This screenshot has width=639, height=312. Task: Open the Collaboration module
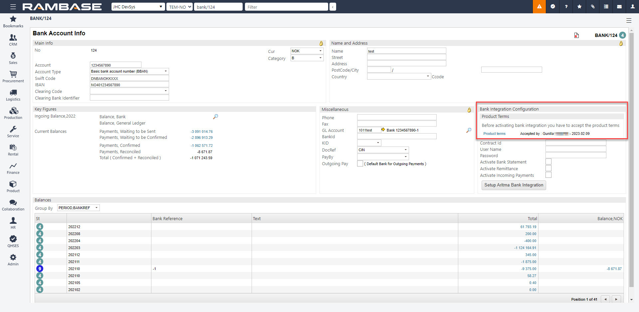[x=13, y=205]
